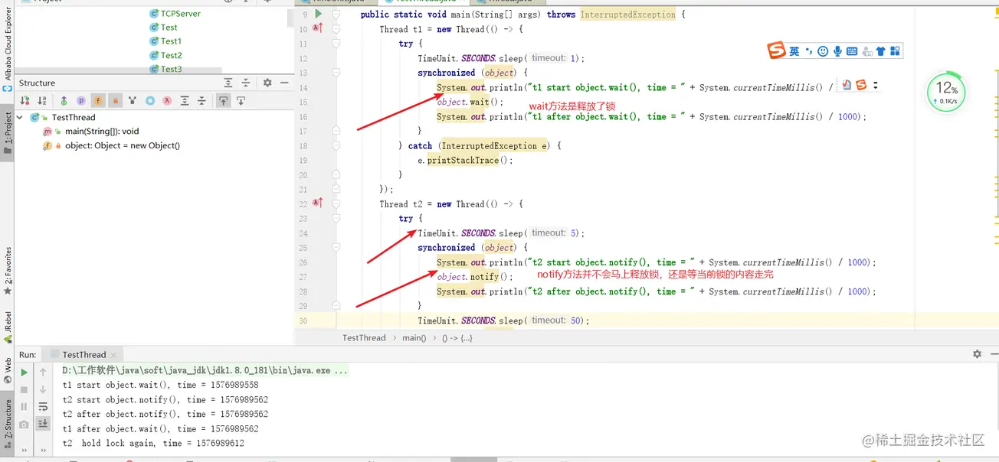Open the 2: Favorites side tab

tap(7, 272)
